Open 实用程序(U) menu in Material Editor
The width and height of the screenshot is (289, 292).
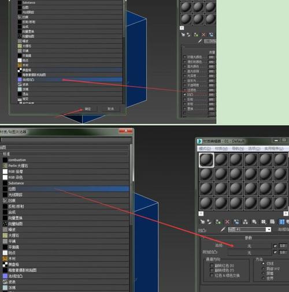(x=274, y=149)
